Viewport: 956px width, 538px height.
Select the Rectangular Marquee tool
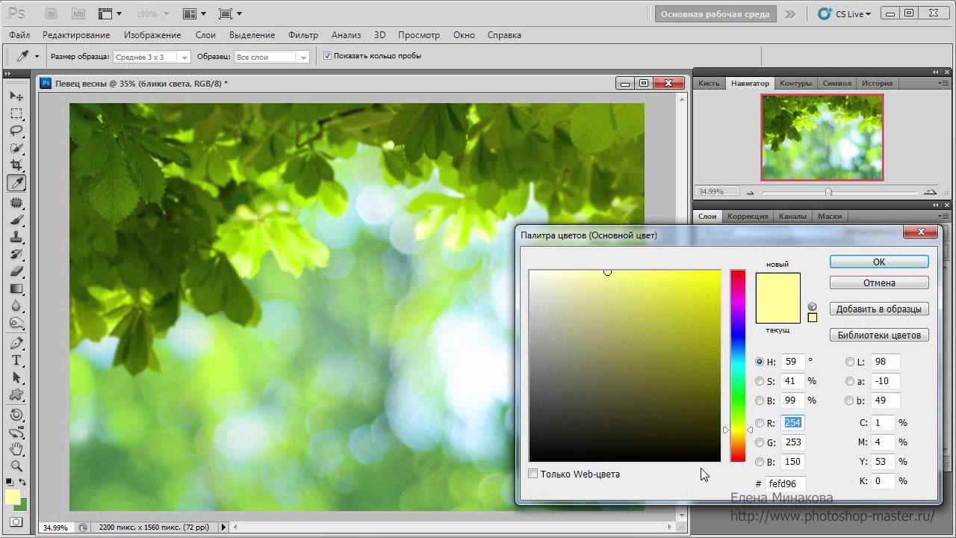tap(16, 114)
